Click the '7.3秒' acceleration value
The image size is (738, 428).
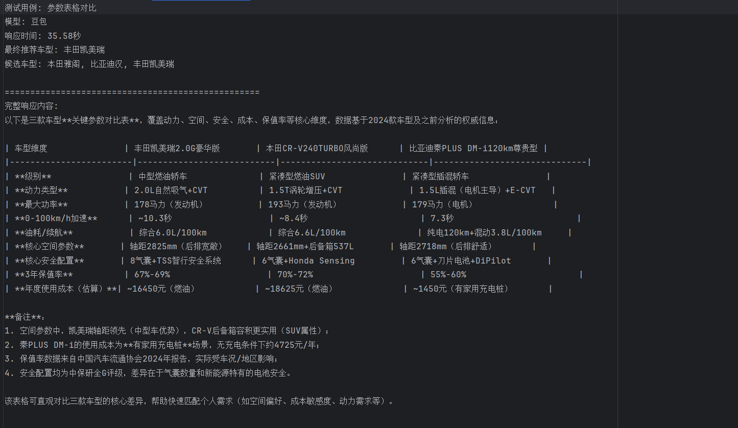442,218
